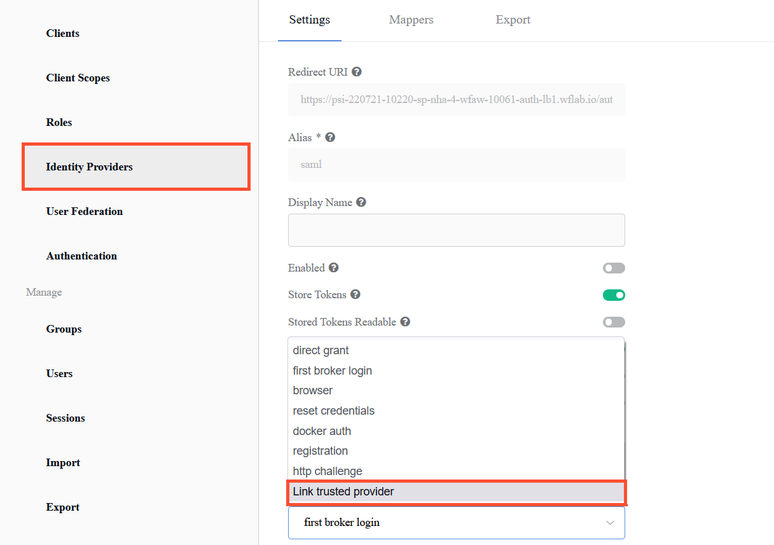Open User Federation page
This screenshot has height=545, width=774.
pos(85,211)
